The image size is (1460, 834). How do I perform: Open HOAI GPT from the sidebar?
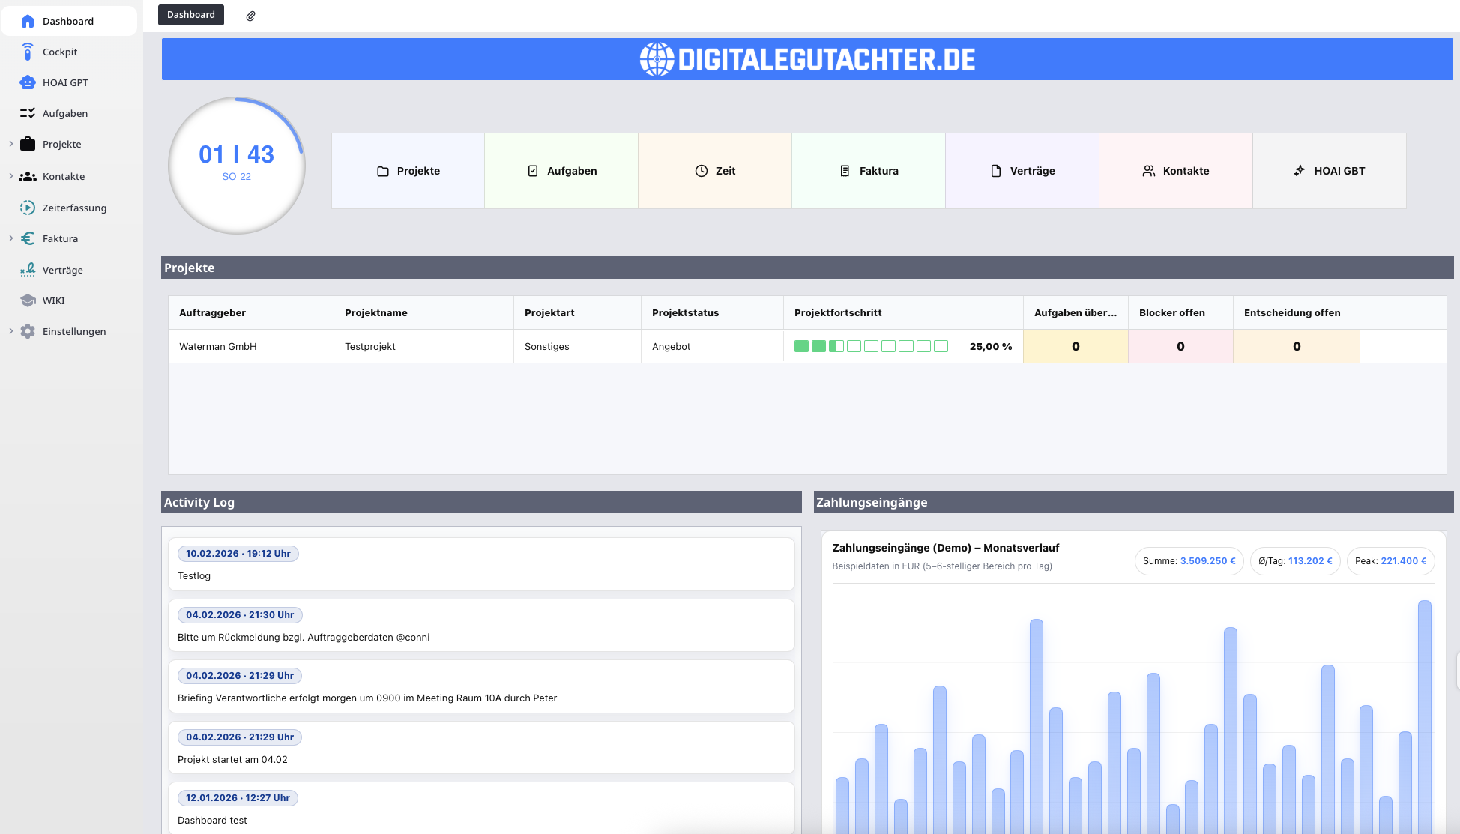pos(65,82)
